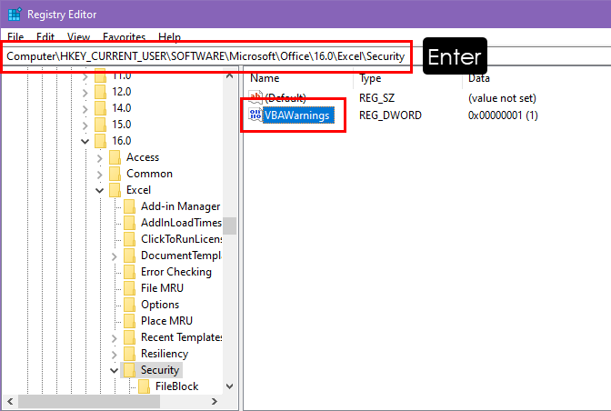611x411 pixels.
Task: Click the registry path address bar
Action: tap(205, 56)
